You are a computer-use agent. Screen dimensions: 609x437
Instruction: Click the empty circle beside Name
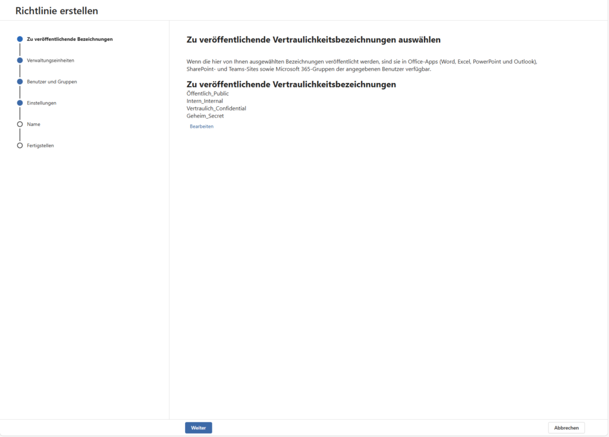click(20, 124)
